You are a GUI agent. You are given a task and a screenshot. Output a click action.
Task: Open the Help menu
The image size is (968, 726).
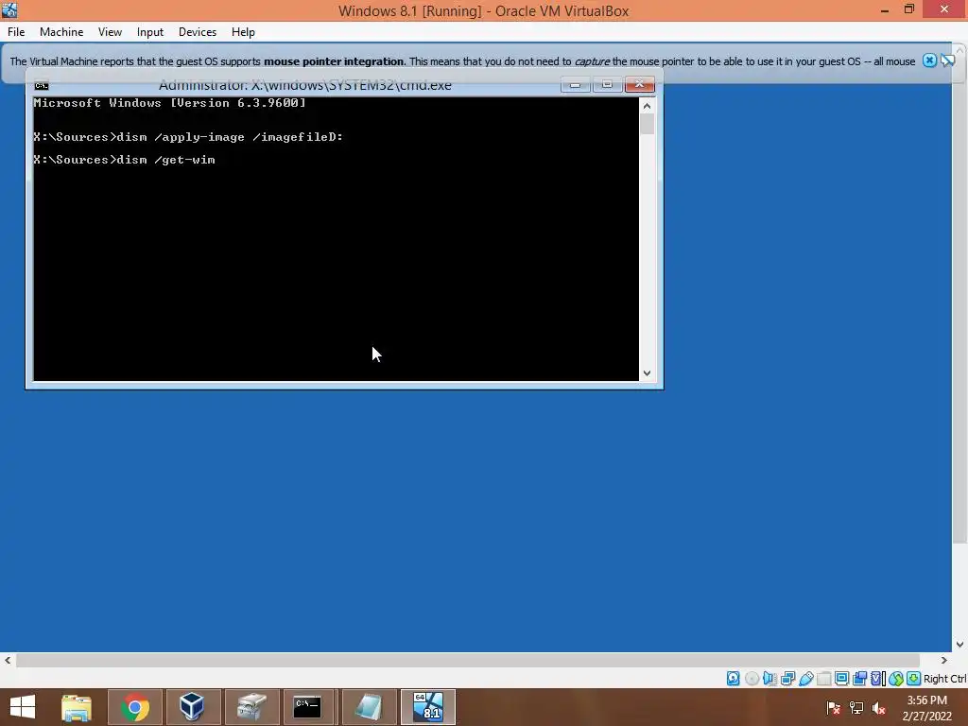243,32
